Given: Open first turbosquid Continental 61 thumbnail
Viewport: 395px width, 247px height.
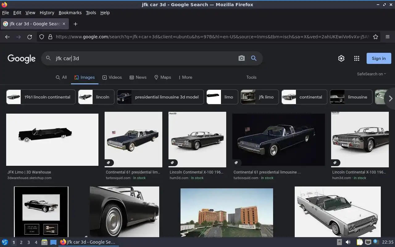Looking at the screenshot, I should [x=133, y=140].
